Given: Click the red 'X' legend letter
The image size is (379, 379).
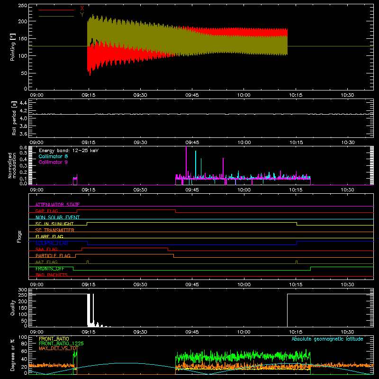Looking at the screenshot, I should pyautogui.click(x=82, y=9).
